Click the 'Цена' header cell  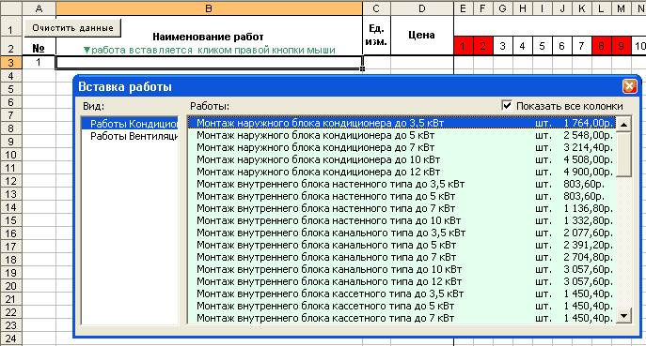pos(422,36)
